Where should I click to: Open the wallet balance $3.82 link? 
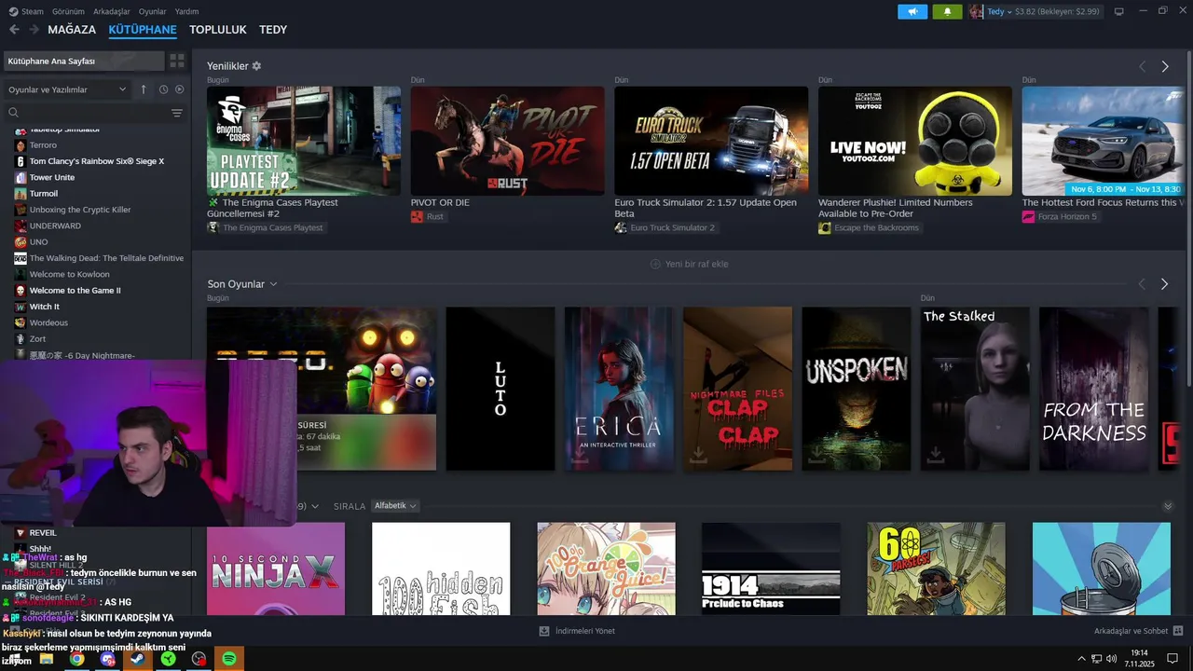pos(1059,11)
